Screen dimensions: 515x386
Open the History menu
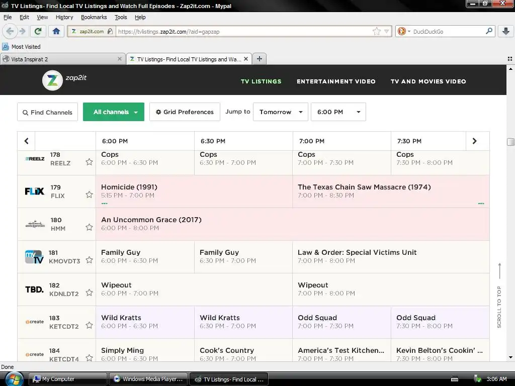coord(64,17)
